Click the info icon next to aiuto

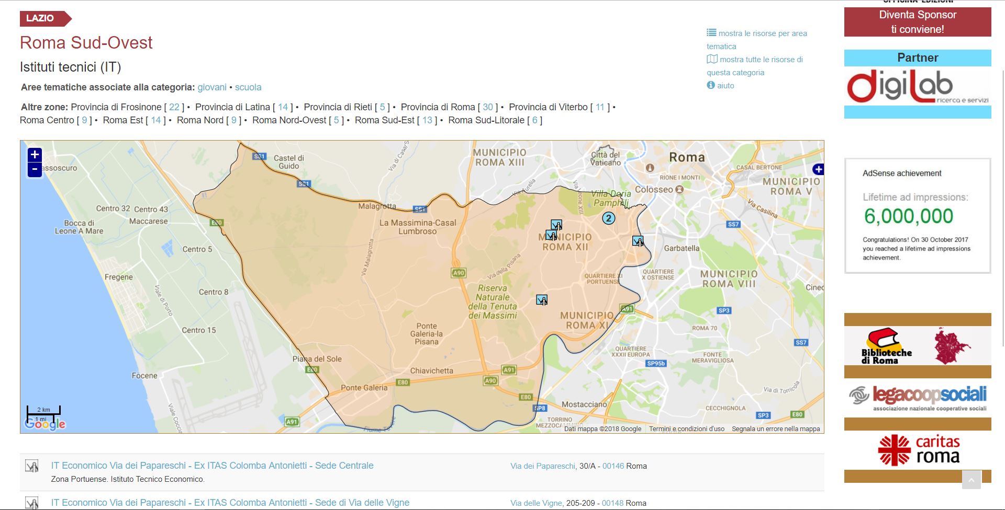click(711, 85)
